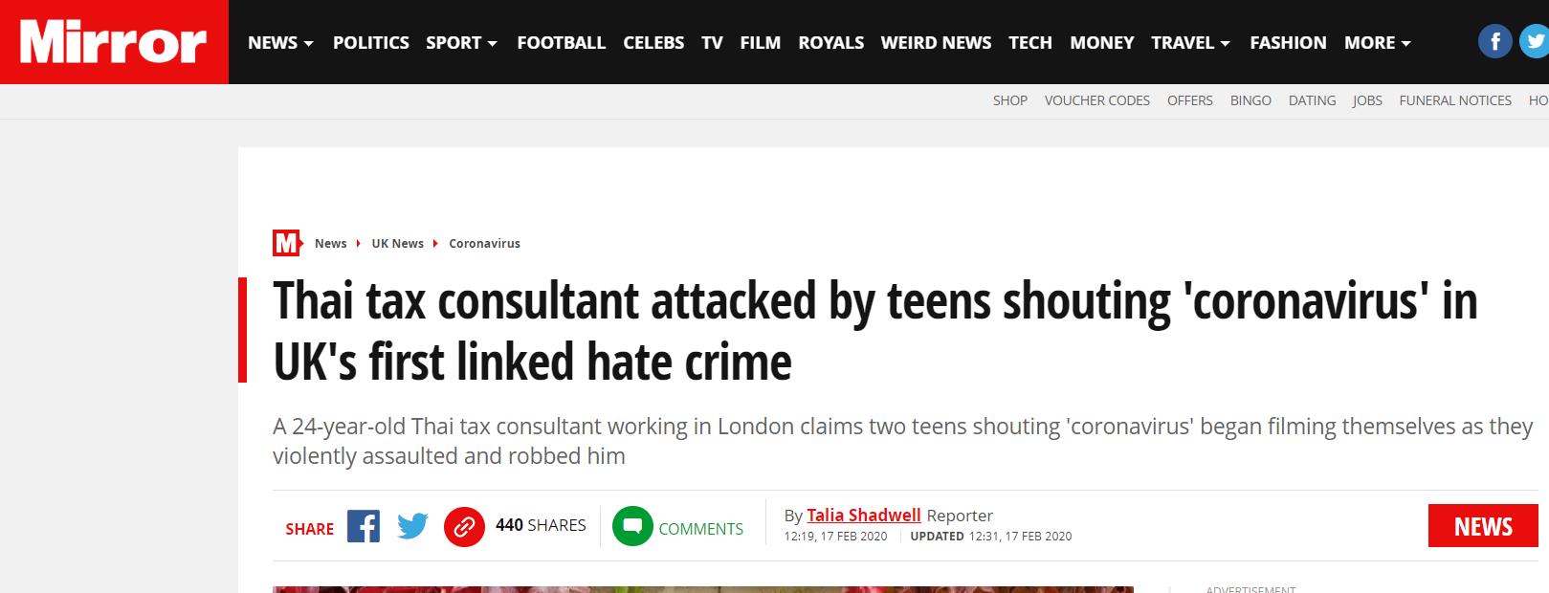This screenshot has height=593, width=1549.
Task: Copy the article link with the red chain icon
Action: (464, 527)
